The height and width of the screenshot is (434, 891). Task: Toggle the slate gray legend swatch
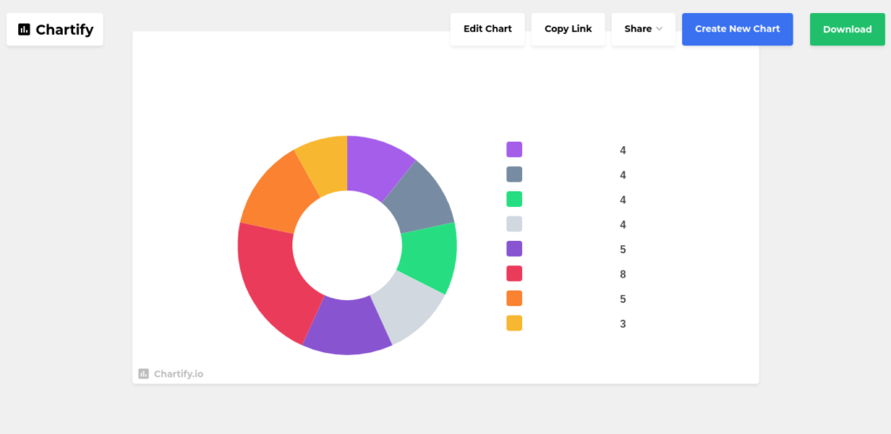[514, 174]
